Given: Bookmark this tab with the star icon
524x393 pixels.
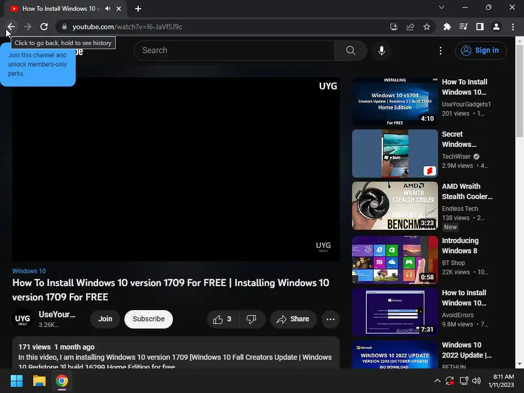Looking at the screenshot, I should coord(427,27).
